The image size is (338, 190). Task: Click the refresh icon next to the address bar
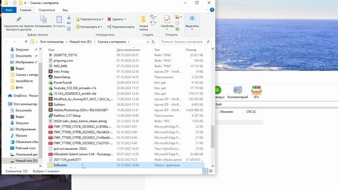[x=153, y=42]
